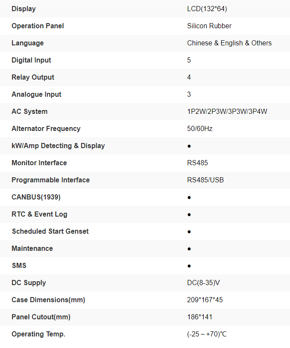Click the Scheduled Start Genset bullet

point(189,232)
